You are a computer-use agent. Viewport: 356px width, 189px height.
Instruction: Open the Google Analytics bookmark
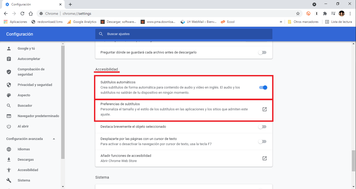point(82,22)
